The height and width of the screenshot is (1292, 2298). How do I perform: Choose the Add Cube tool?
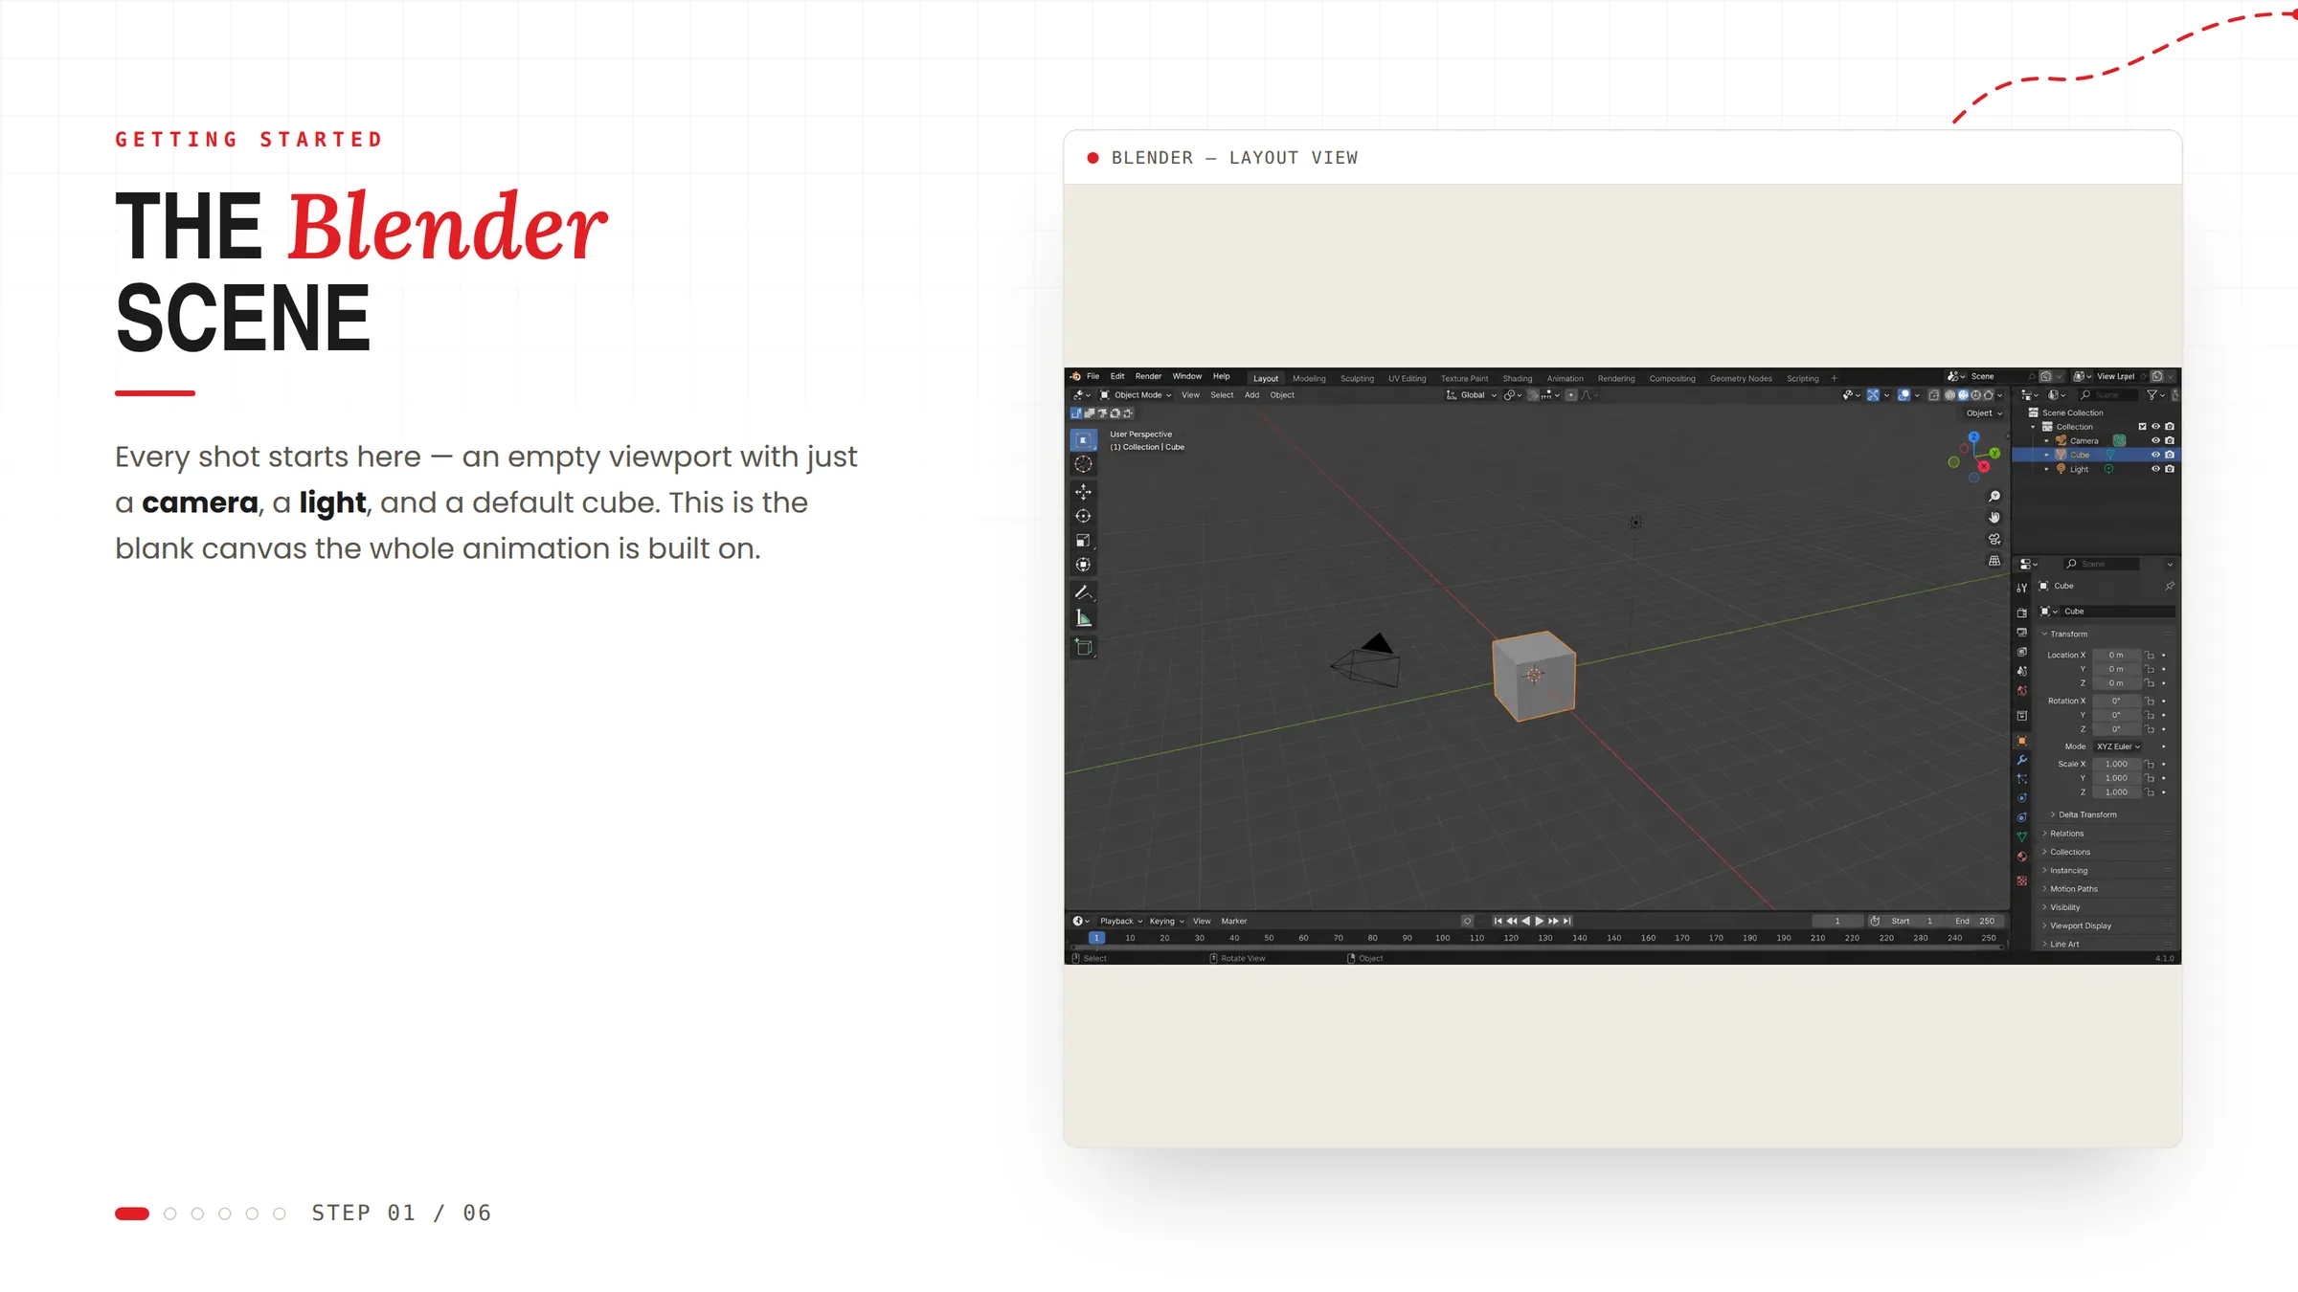coord(1083,647)
